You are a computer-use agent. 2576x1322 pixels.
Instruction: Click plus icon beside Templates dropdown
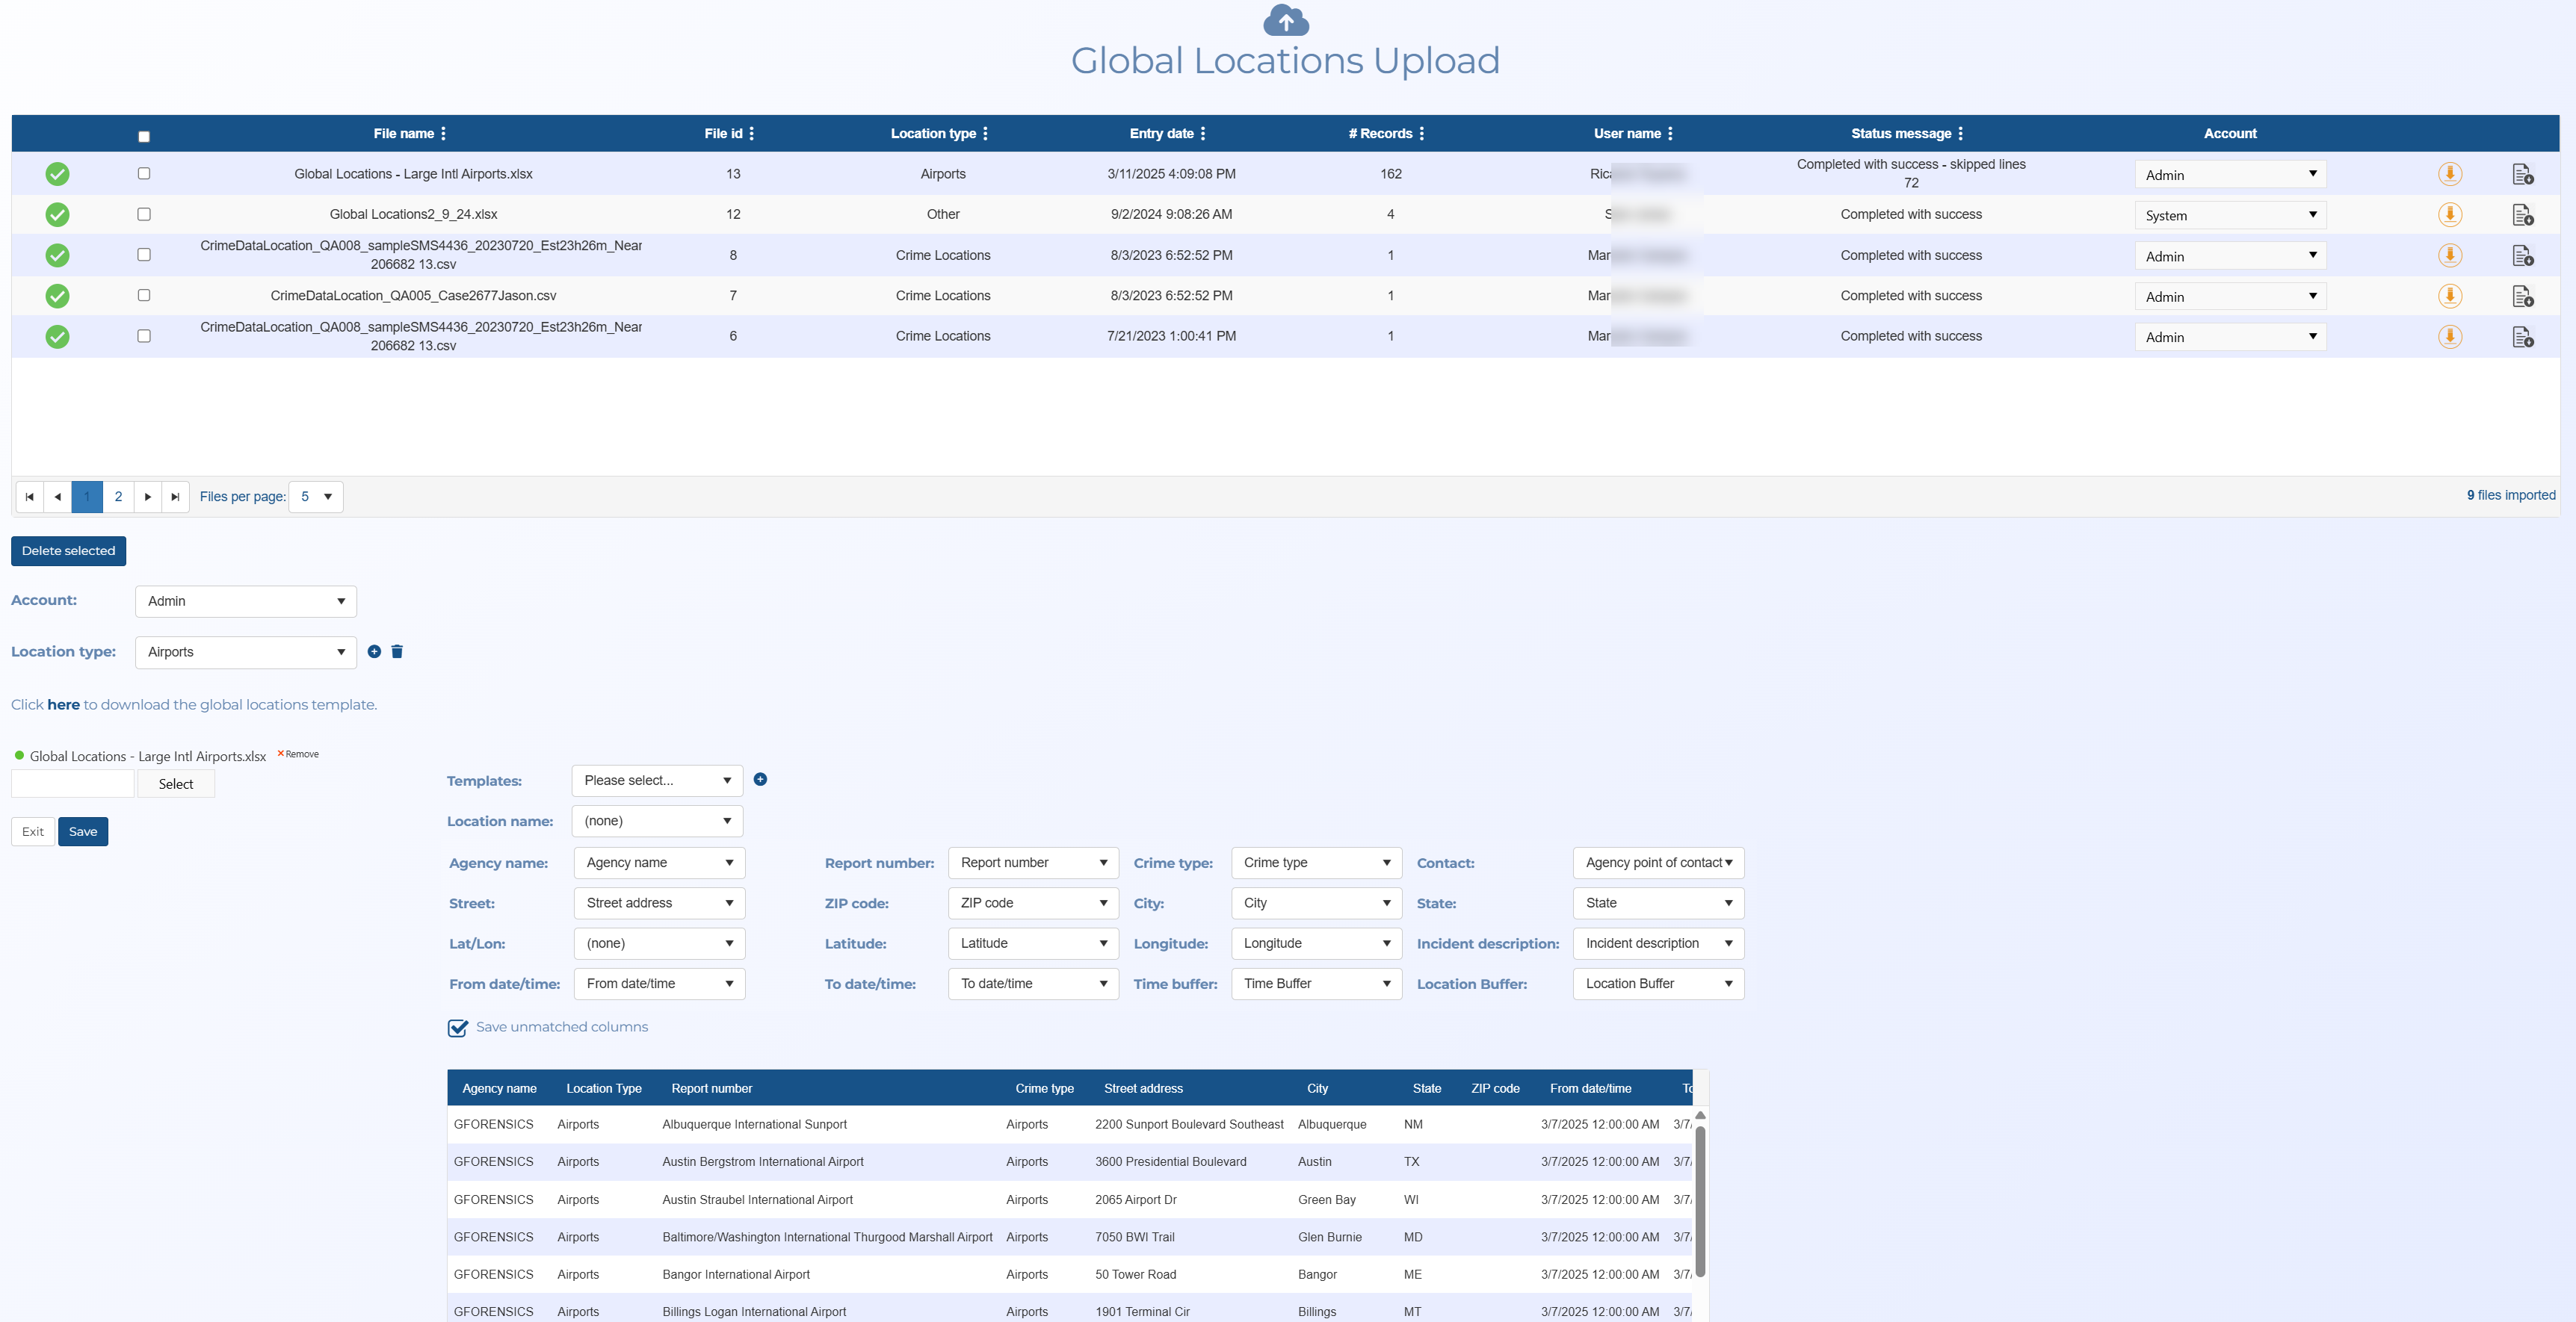760,780
